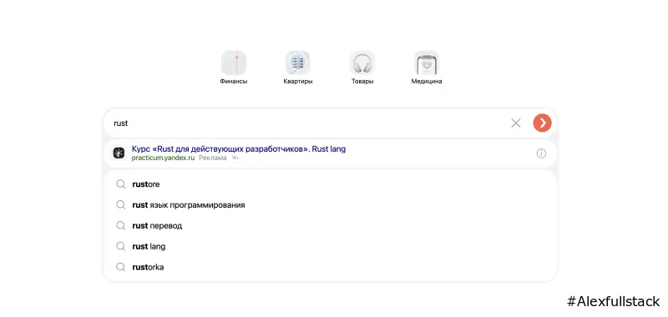The width and height of the screenshot is (668, 317).
Task: Open the Rust course ad link
Action: 239,149
